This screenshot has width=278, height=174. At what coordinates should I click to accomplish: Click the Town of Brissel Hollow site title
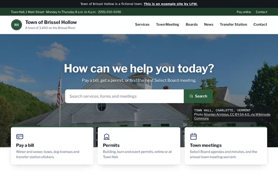click(x=51, y=22)
